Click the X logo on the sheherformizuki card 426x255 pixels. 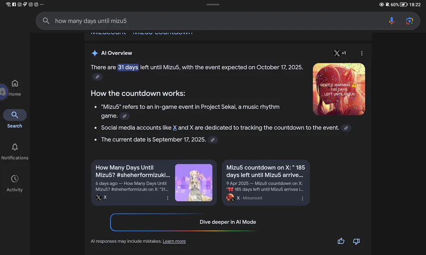point(98,197)
